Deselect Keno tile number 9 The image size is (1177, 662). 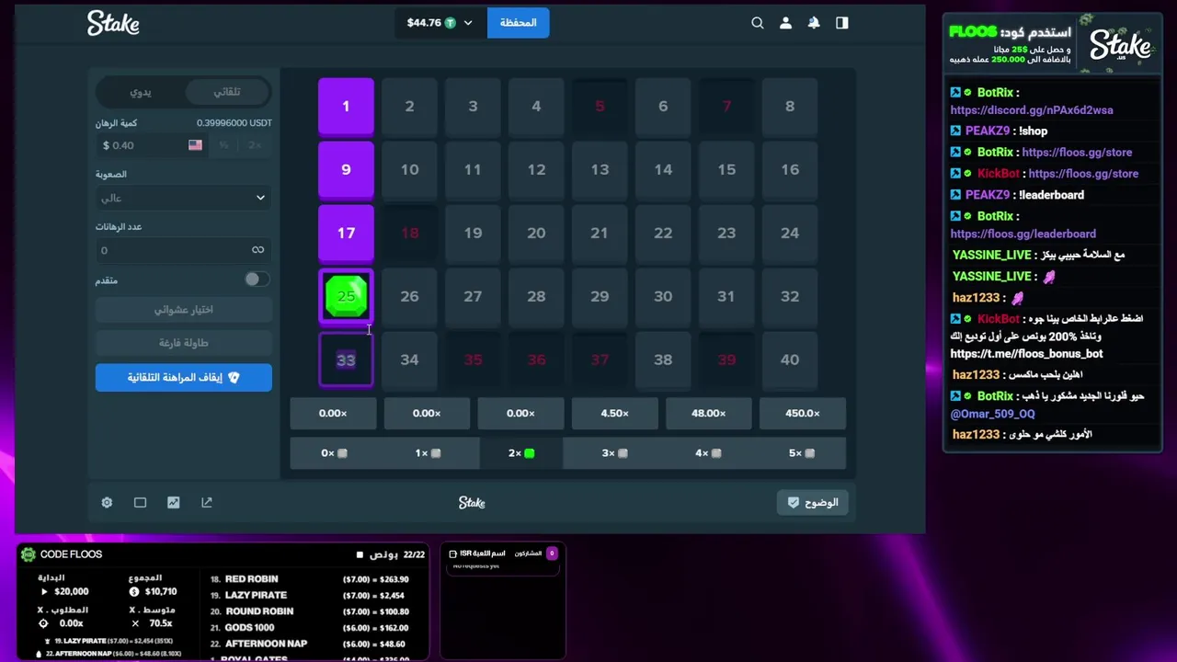click(346, 169)
